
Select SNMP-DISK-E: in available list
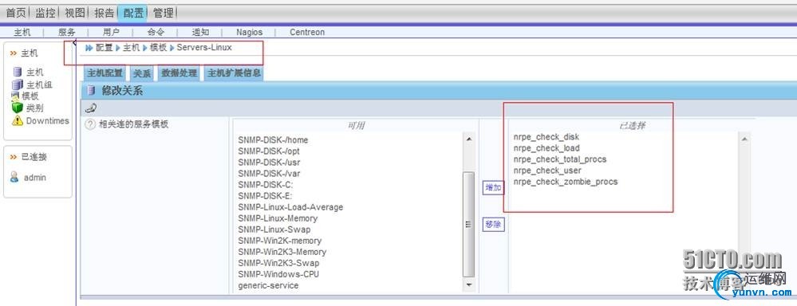266,196
